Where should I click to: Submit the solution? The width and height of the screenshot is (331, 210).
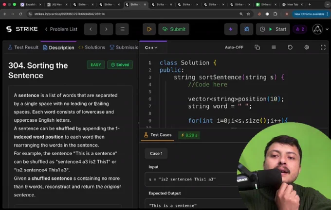click(174, 29)
